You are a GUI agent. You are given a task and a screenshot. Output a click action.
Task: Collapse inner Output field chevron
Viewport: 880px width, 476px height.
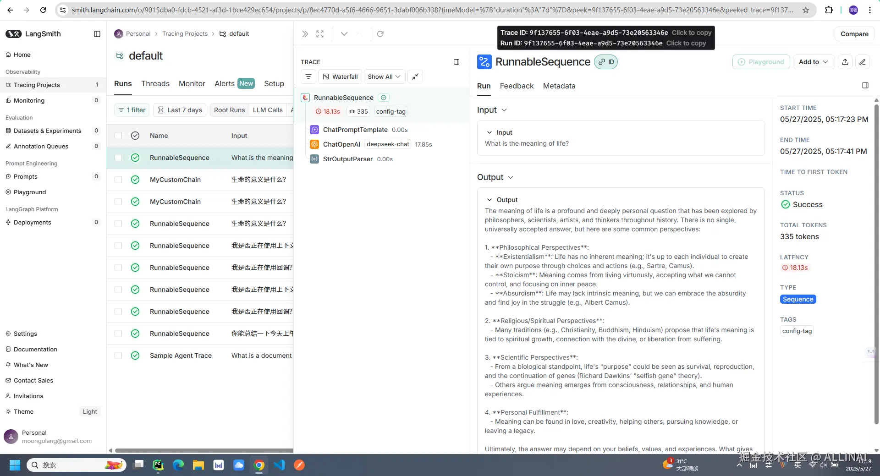(489, 200)
